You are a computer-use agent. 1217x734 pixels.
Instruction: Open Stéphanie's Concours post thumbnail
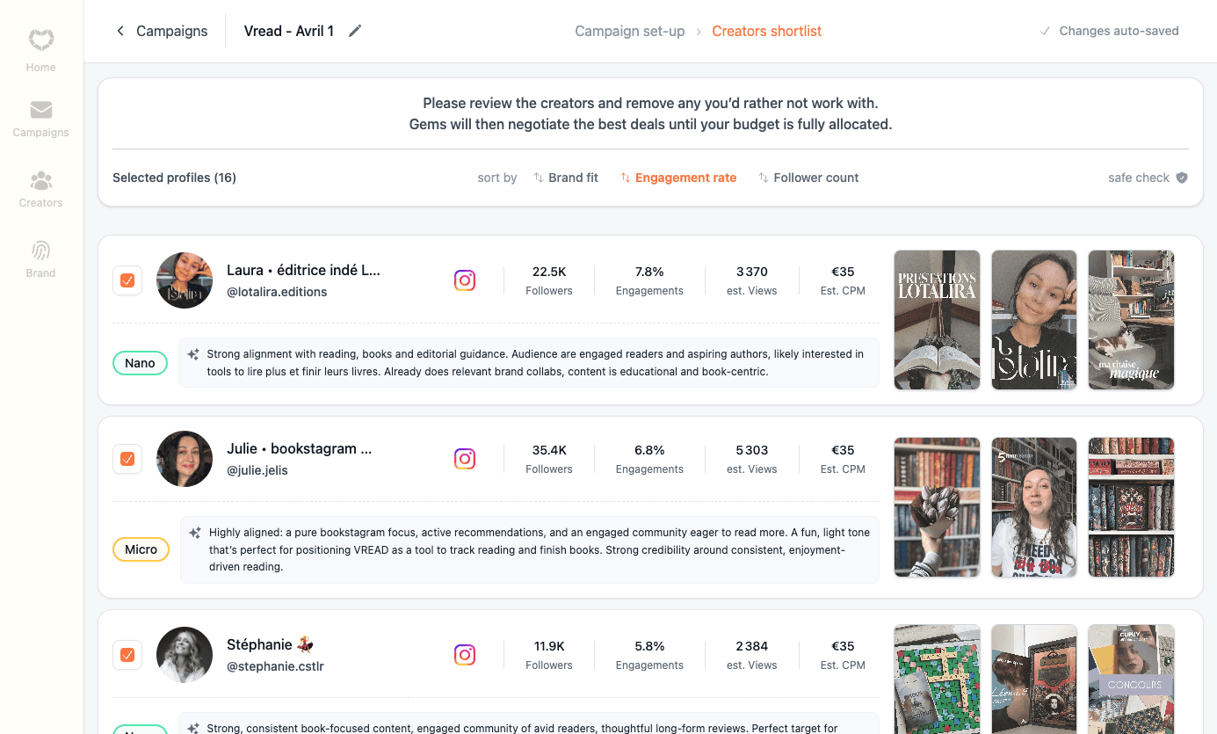pos(1131,679)
